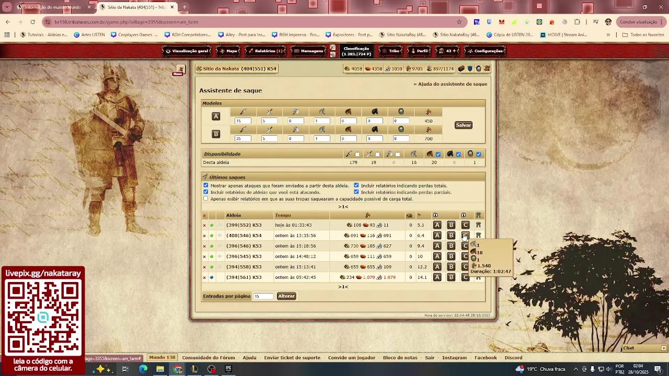669x376 pixels.
Task: Enable 'Apenas exibir relatórios' full haul checkbox
Action: pos(206,198)
